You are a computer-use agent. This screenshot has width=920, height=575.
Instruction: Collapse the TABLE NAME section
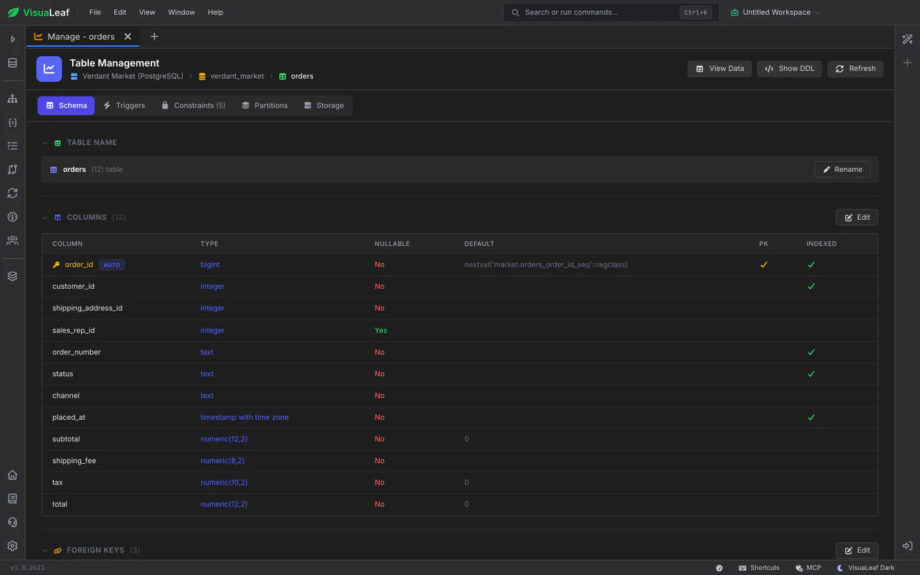[45, 143]
